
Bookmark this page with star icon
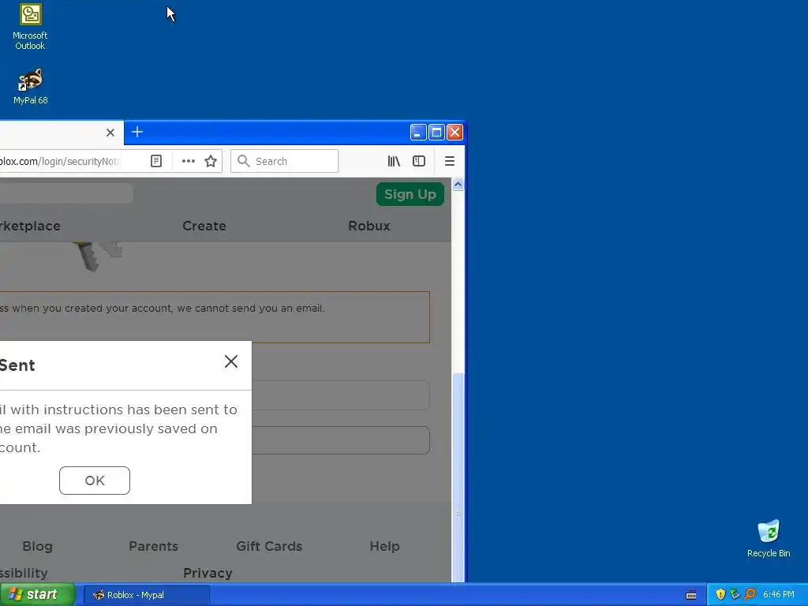click(211, 161)
